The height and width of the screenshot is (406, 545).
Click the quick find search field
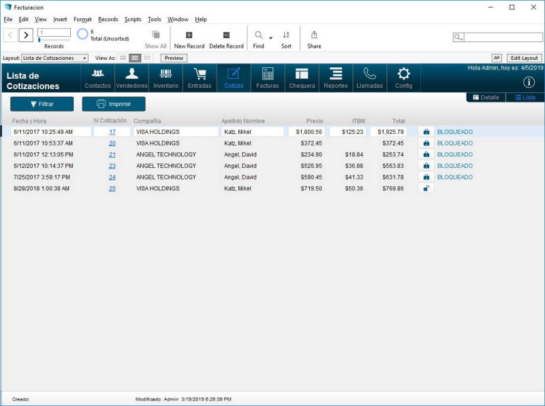503,37
